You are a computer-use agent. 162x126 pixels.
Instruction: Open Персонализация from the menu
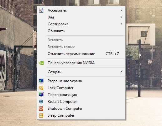coord(81,95)
